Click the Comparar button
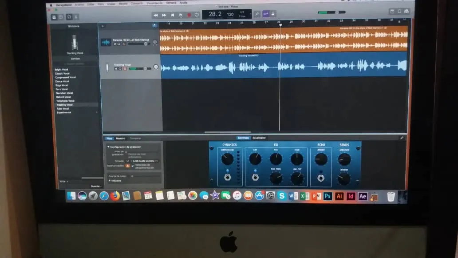This screenshot has height=258, width=458. click(x=135, y=139)
